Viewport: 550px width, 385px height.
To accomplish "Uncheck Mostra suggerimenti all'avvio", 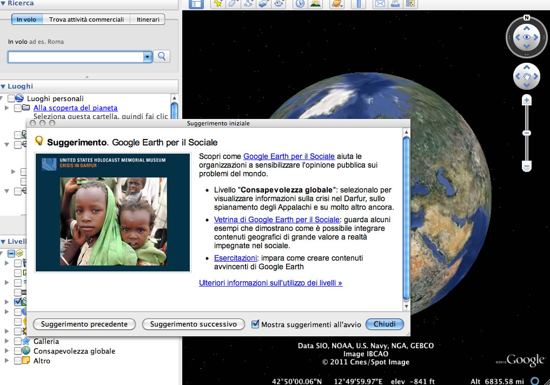I will [255, 324].
